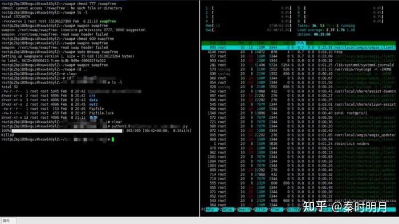Activate Filter in htop's bottom bar
Viewport: 399px width, 224px height.
point(261,210)
